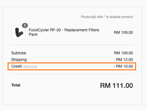Viewport: 147px width, 110px height.
Task: Click the orange highlight border around Credit
Action: click(72, 63)
